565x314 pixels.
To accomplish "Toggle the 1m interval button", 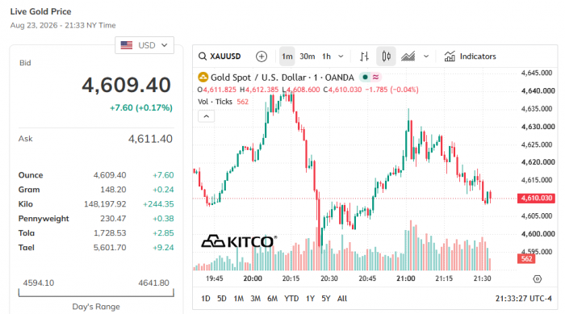I will (x=287, y=57).
